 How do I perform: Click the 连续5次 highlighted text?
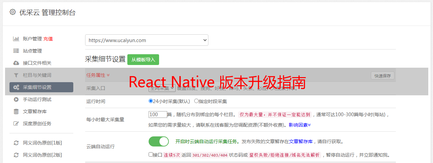pyautogui.click(x=172, y=155)
